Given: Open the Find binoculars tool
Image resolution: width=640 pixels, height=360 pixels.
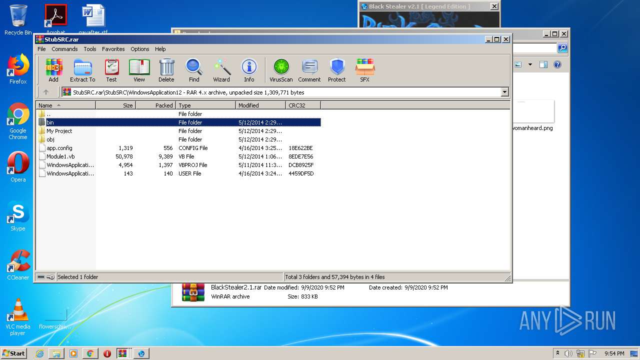Looking at the screenshot, I should [x=194, y=70].
